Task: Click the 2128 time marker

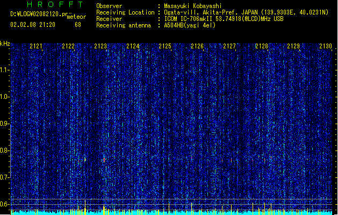Action: pos(262,46)
